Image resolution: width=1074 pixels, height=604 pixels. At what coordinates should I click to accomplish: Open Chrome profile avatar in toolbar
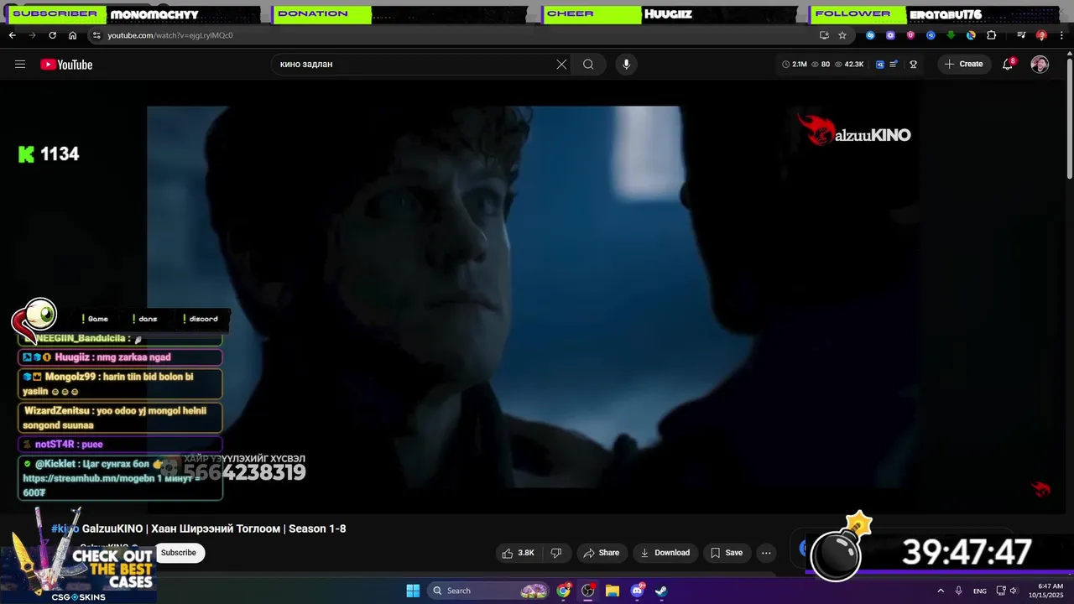pos(1041,35)
